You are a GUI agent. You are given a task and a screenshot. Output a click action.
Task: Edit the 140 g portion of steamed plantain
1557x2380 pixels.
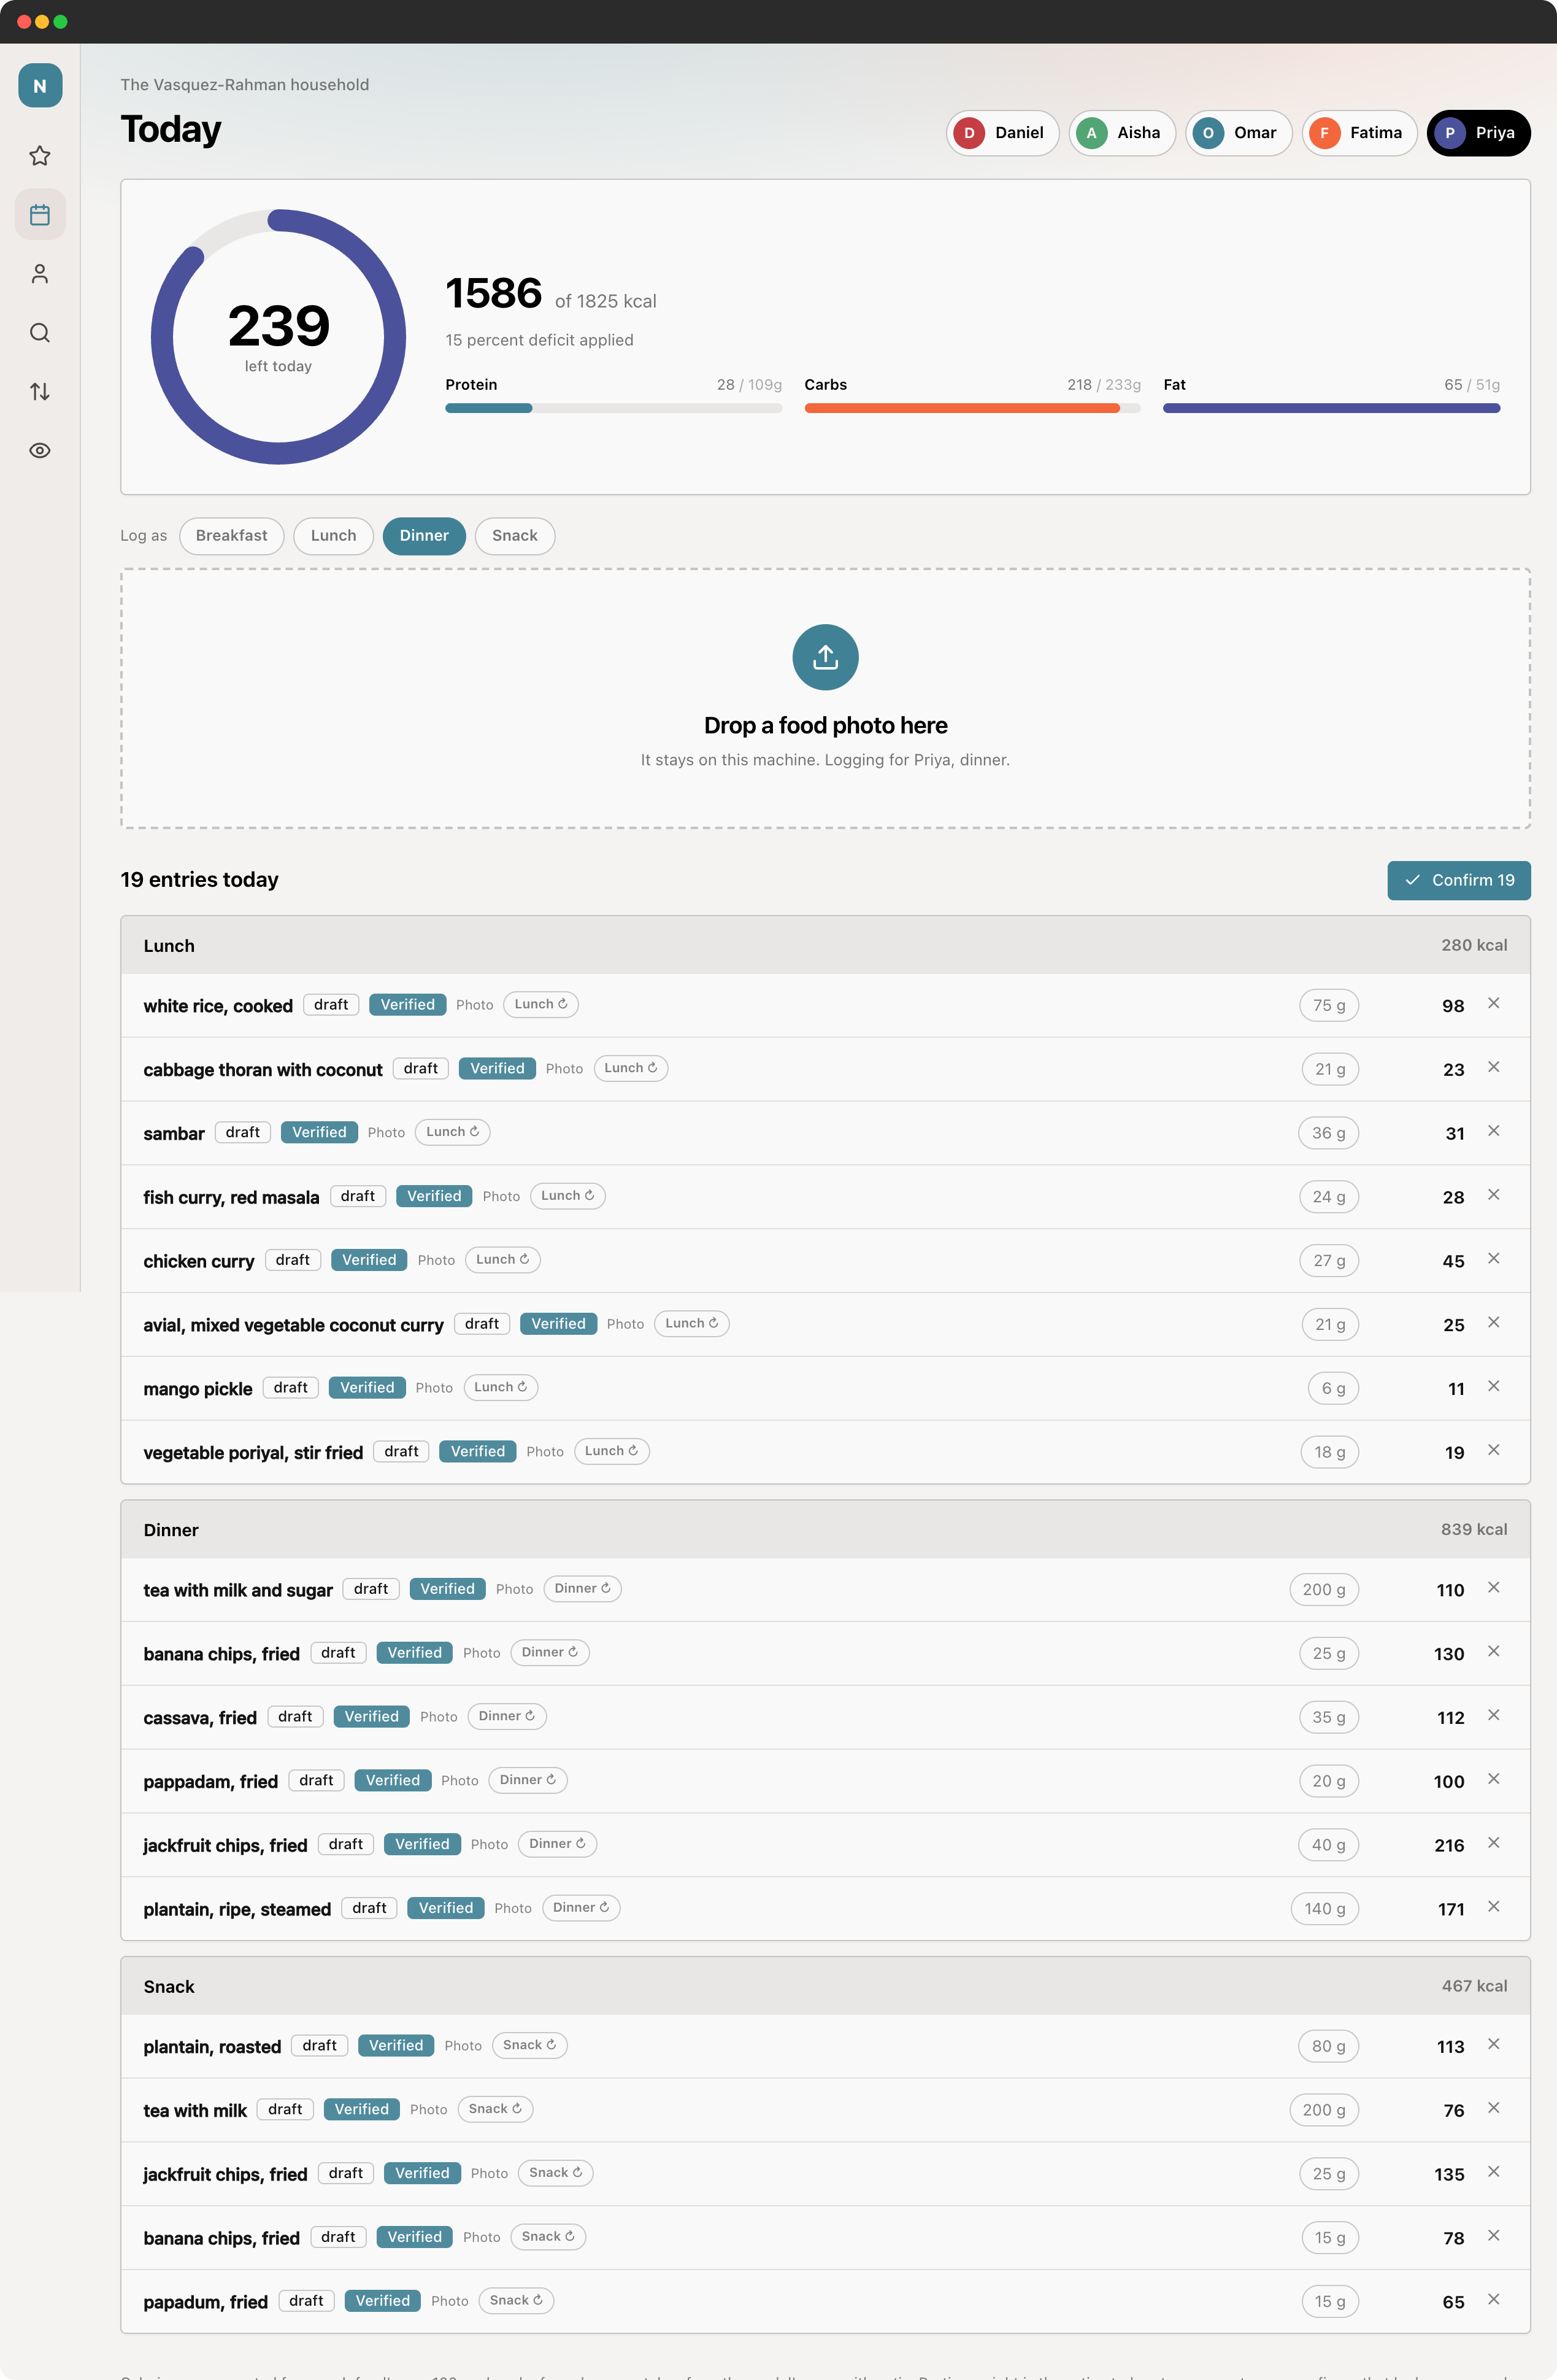pos(1325,1909)
